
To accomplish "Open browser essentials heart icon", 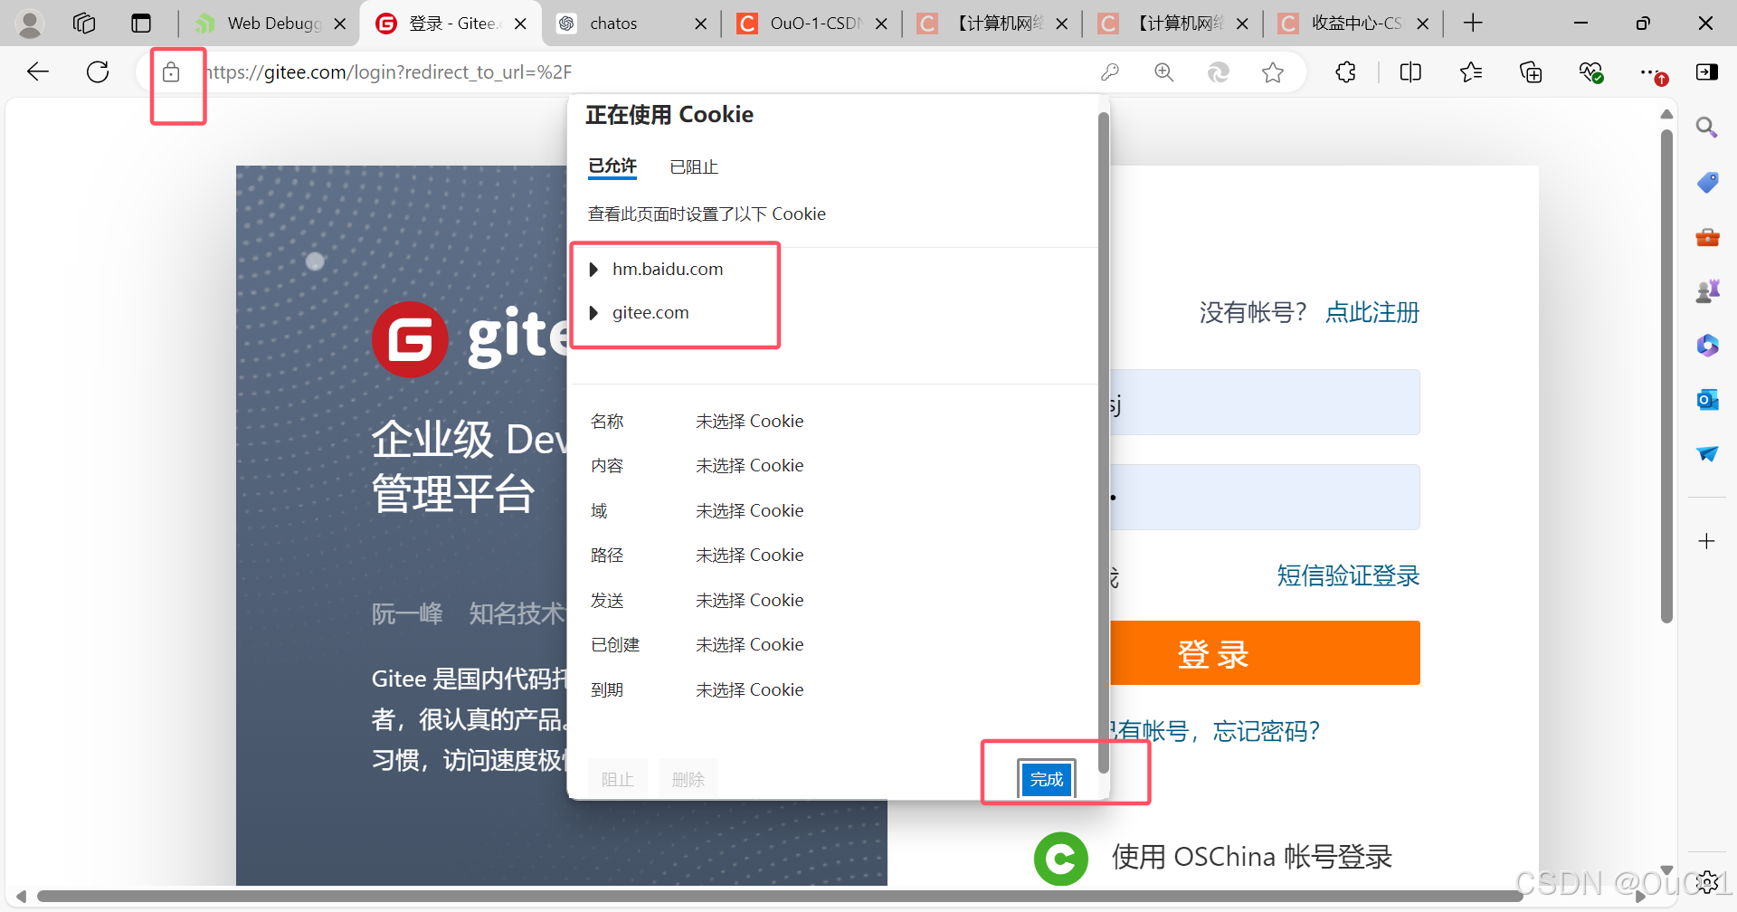I will [x=1590, y=72].
